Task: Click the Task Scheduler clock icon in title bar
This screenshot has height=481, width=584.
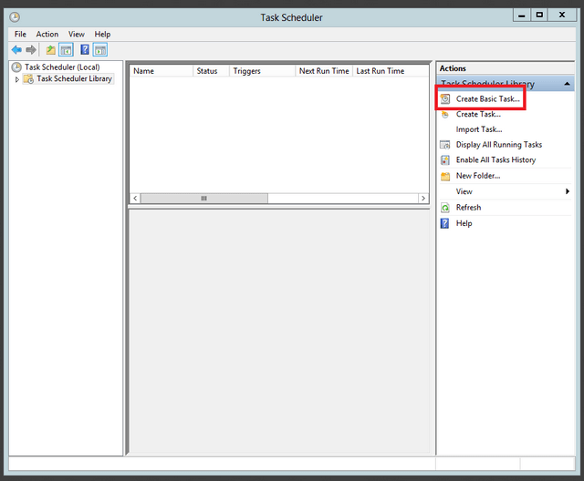Action: [15, 17]
